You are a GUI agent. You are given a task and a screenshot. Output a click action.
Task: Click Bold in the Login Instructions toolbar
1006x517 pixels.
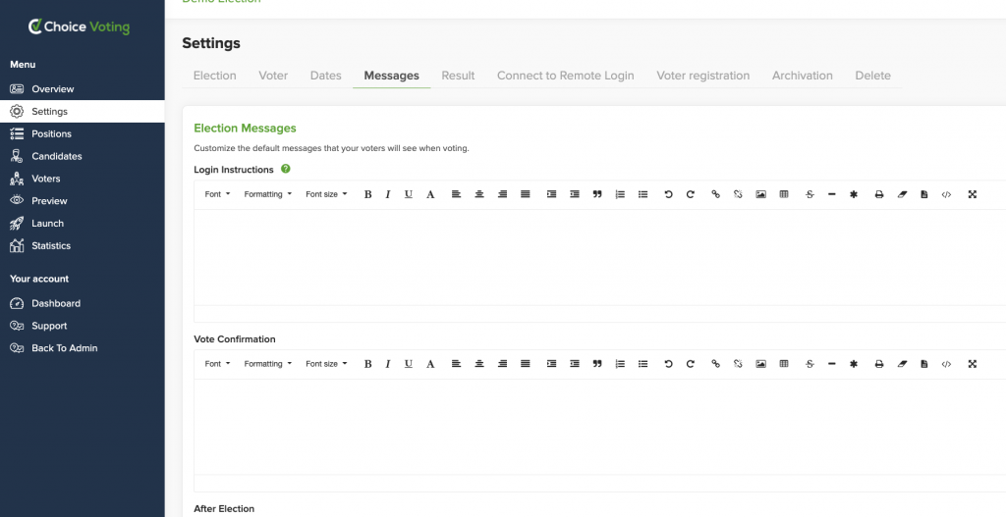pyautogui.click(x=367, y=194)
